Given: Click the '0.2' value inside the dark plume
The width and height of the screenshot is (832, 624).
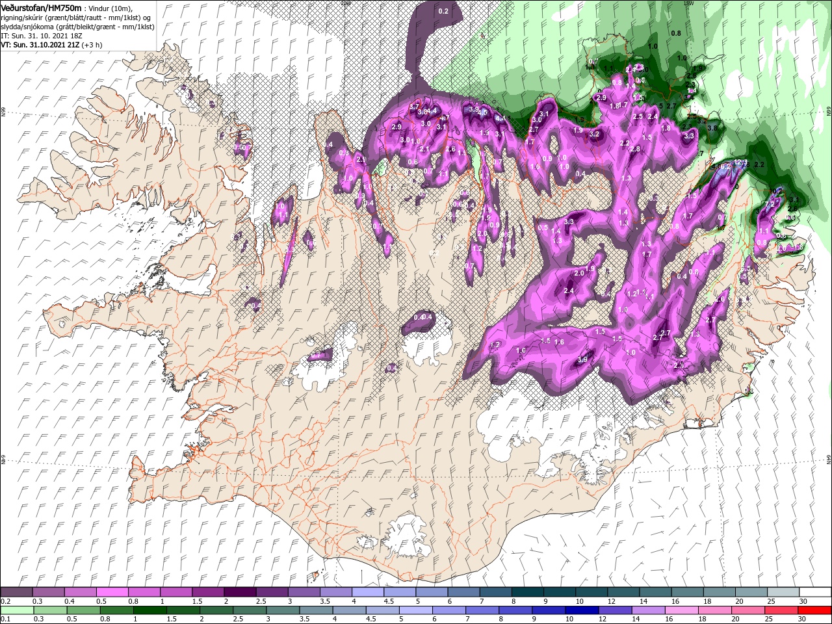Looking at the screenshot, I should point(443,11).
